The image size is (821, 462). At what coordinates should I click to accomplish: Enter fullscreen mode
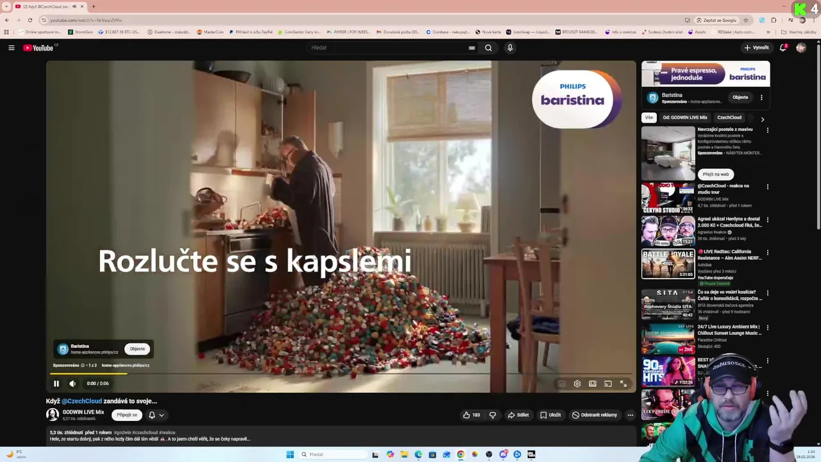pyautogui.click(x=623, y=384)
